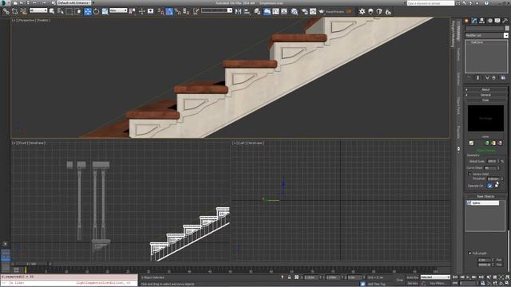The image size is (511, 287).
Task: Click the Rectangular Selection Region tool
Action: tap(69, 11)
